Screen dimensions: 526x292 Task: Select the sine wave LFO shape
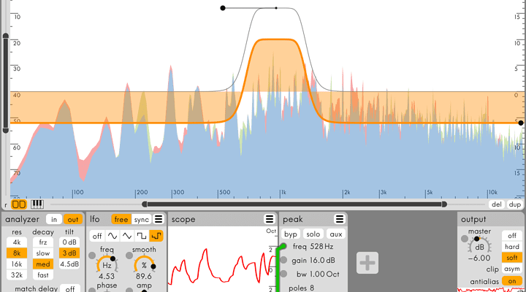click(113, 236)
